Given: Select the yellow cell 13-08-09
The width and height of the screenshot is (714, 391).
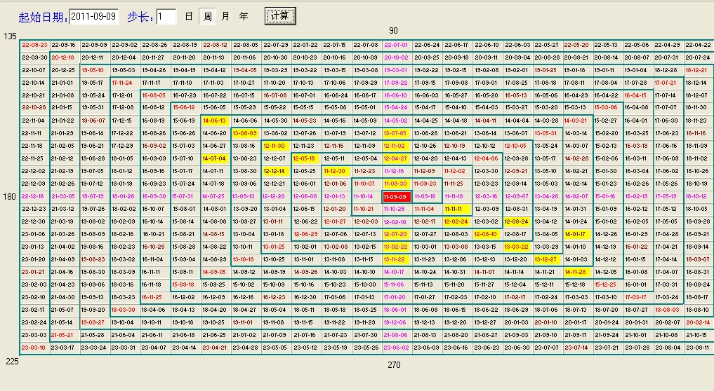Looking at the screenshot, I should click(244, 133).
